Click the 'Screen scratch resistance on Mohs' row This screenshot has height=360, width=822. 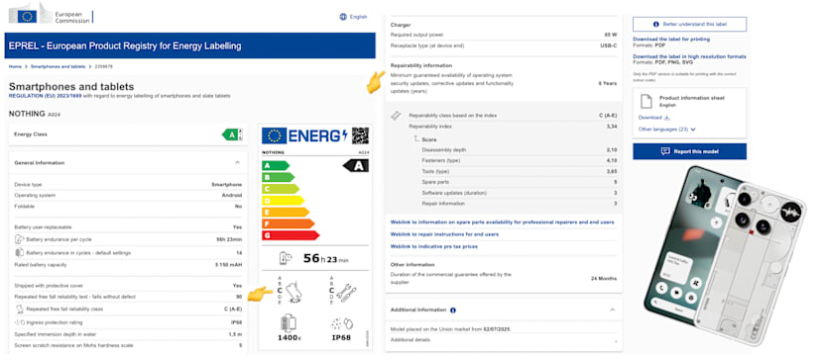(x=128, y=345)
